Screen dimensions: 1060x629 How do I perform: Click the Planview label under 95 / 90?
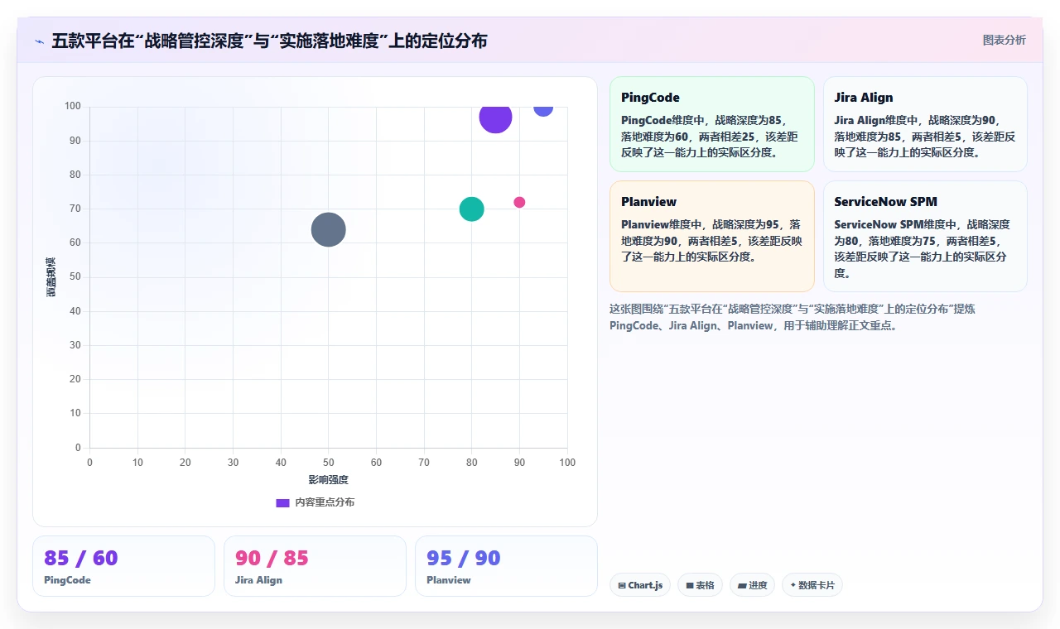coord(449,580)
